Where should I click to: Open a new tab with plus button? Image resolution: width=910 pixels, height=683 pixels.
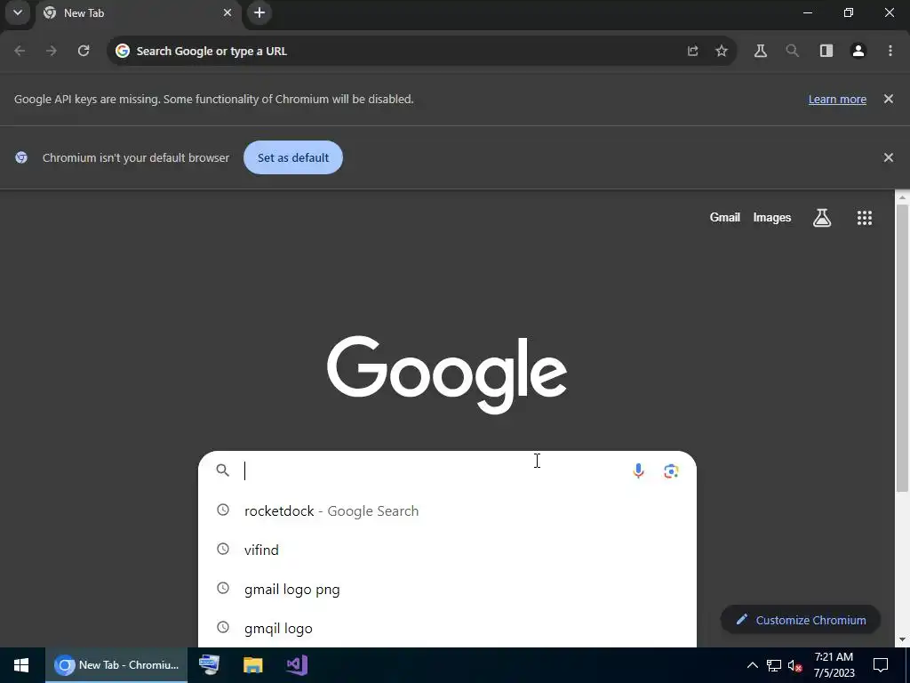259,12
